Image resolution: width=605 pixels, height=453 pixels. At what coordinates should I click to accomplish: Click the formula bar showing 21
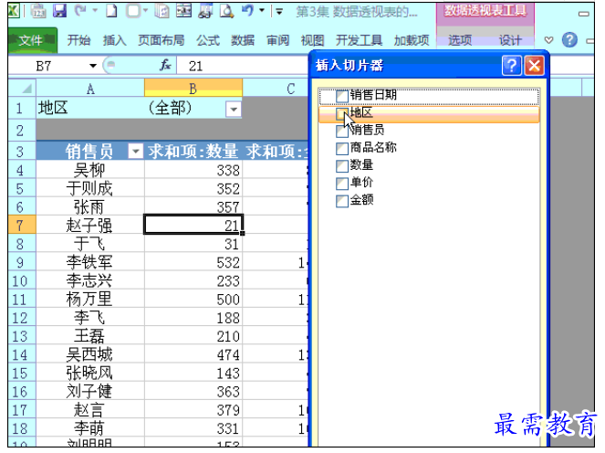click(x=243, y=66)
